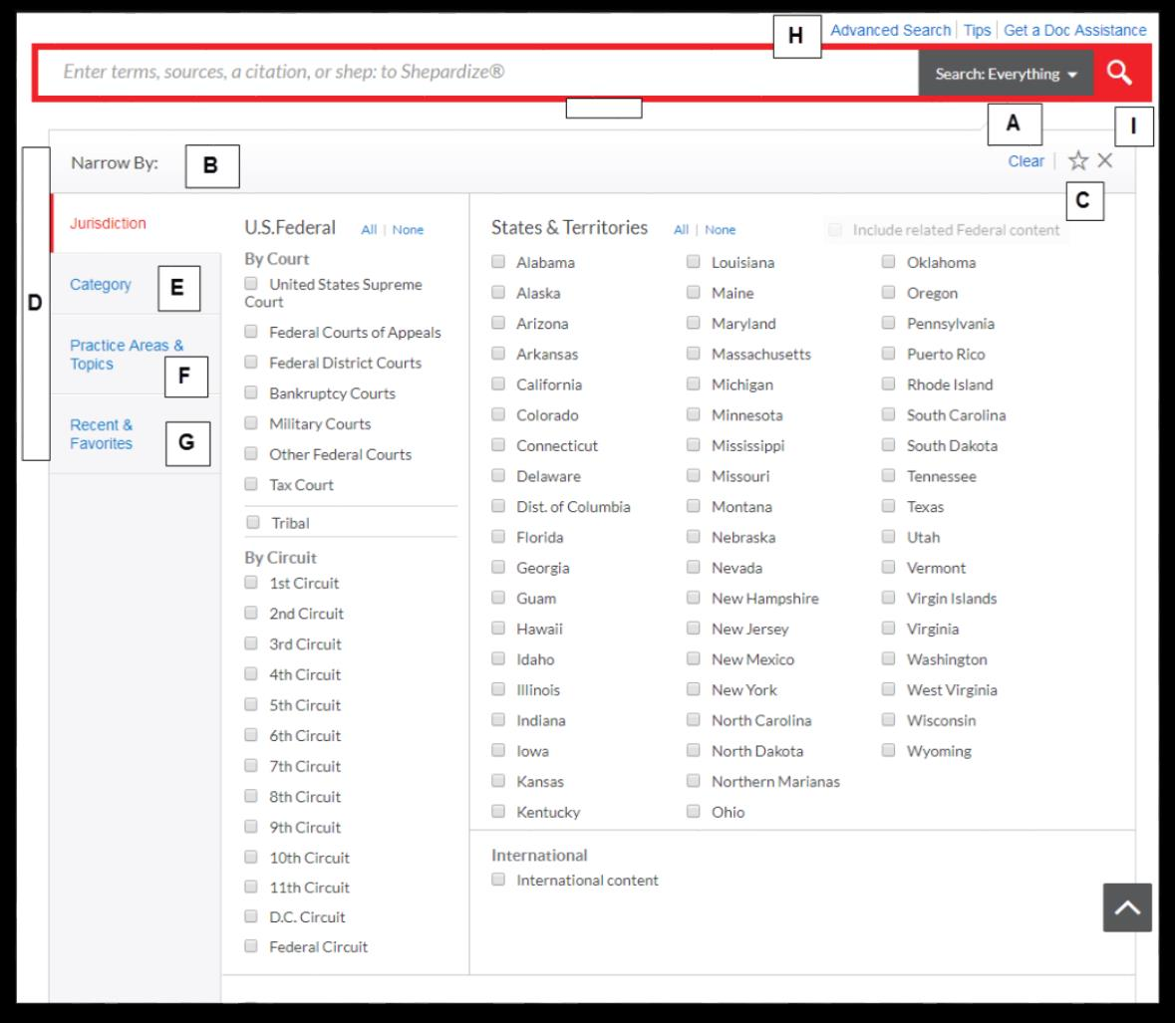Click the red magnifying glass search button

1119,73
